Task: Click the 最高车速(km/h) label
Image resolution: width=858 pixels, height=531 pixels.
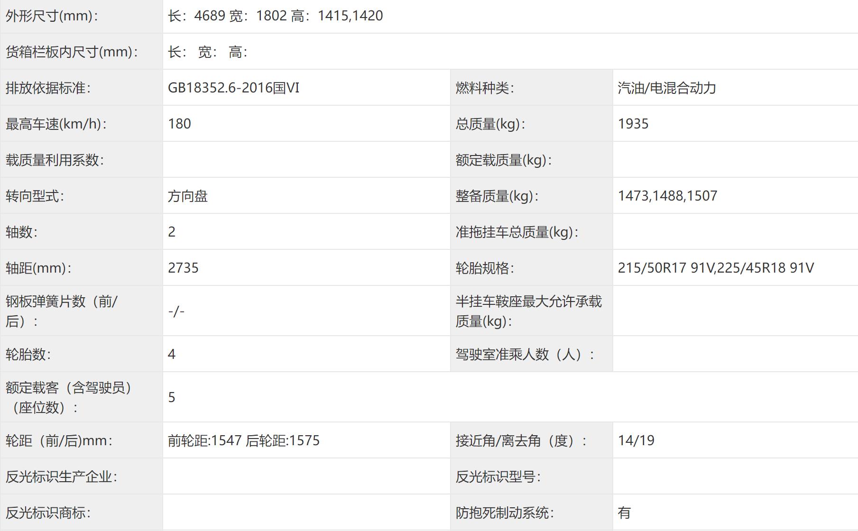Action: point(56,124)
